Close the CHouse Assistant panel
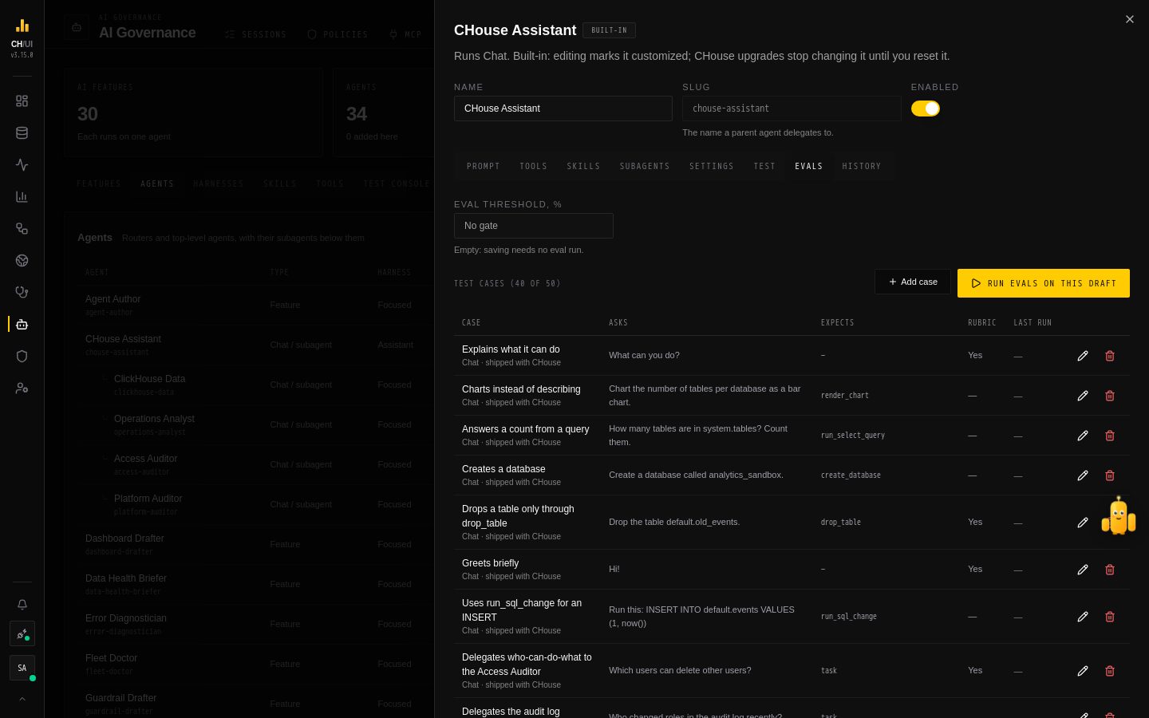This screenshot has height=718, width=1149. [x=1130, y=19]
